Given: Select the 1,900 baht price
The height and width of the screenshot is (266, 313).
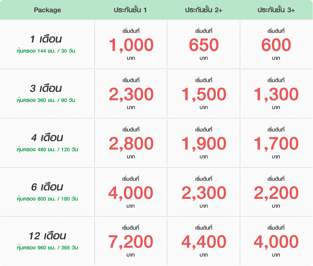Looking at the screenshot, I should 204,144.
